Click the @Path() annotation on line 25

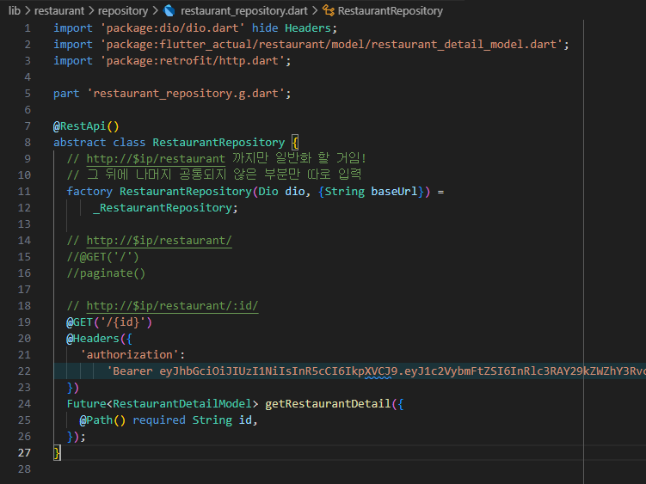(102, 420)
